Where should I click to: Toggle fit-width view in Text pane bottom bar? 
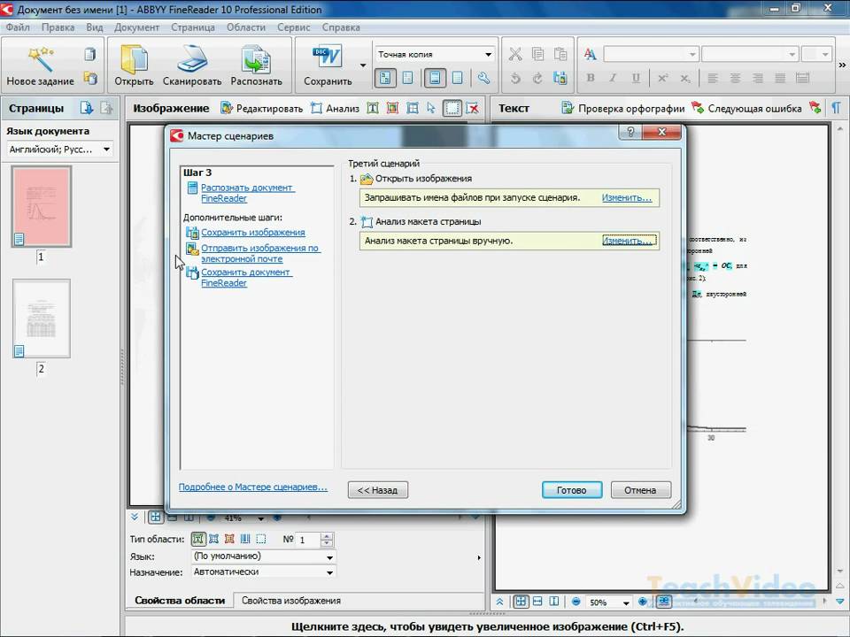[x=537, y=602]
